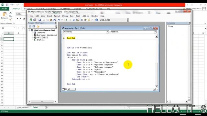Toggle Folders icon in Project panel
Screen dimensions: 207x116
pos(38,26)
